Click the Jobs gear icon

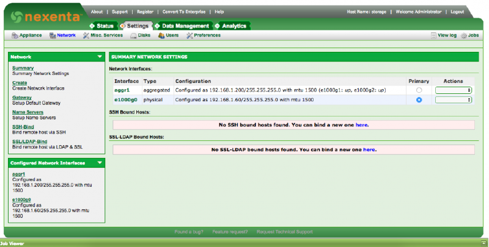click(464, 36)
